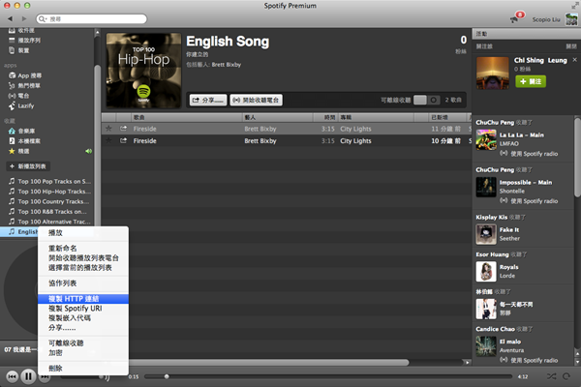Open the Impossible - Main track in the feed
581x387 pixels.
pos(526,183)
